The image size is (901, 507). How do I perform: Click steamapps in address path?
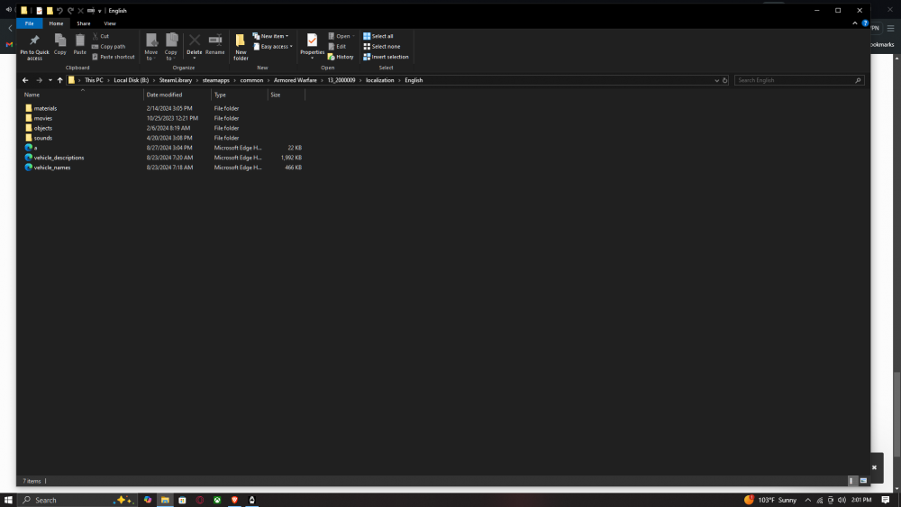pyautogui.click(x=215, y=80)
